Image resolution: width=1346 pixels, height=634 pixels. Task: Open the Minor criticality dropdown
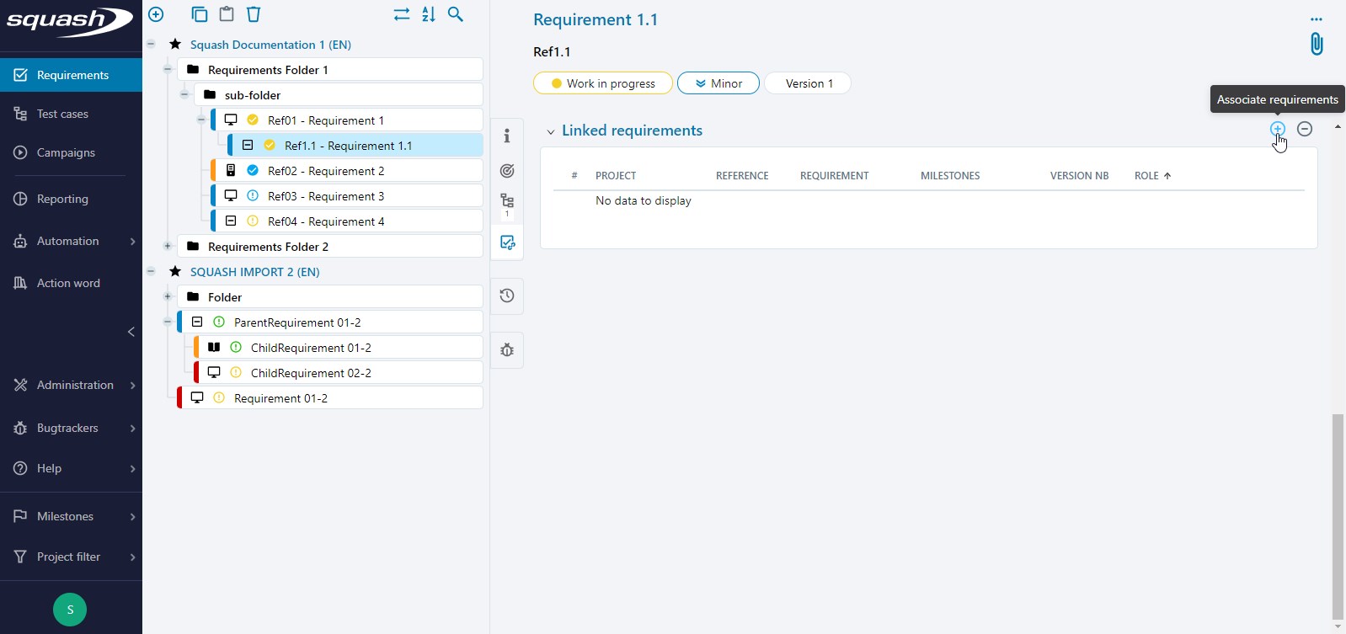[x=718, y=83]
